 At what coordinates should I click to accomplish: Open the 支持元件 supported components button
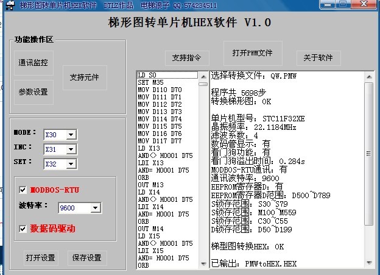[85, 77]
